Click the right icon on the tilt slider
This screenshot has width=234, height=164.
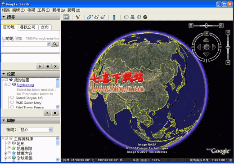tap(221, 26)
